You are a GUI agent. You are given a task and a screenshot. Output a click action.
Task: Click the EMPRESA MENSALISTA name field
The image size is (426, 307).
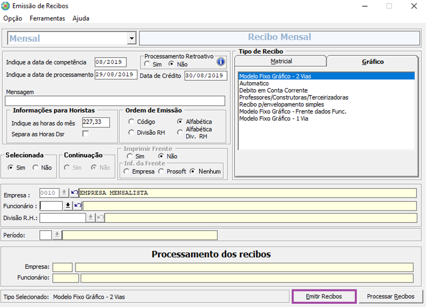(x=248, y=193)
